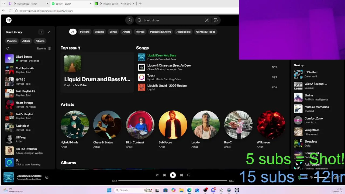Play song Liquor & Cigarettes
Viewport: 345px width, 194px height.
[x=169, y=65]
